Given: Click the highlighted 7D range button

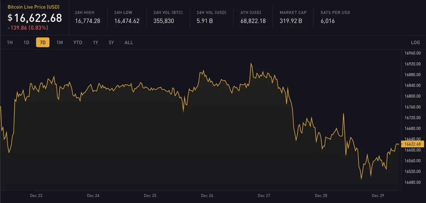Looking at the screenshot, I should pos(43,42).
